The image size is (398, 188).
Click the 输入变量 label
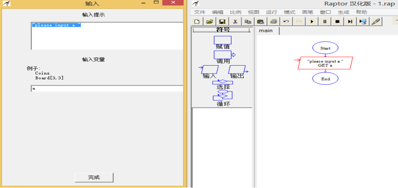93,59
